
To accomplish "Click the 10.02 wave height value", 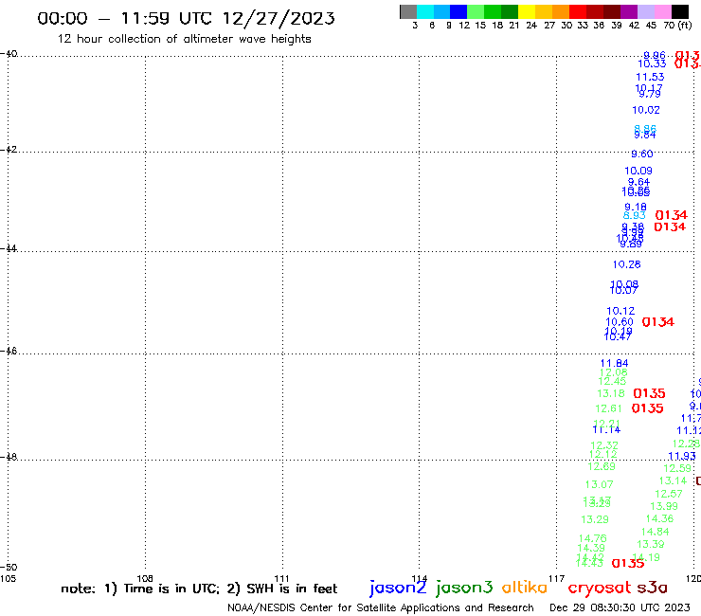I will [645, 110].
